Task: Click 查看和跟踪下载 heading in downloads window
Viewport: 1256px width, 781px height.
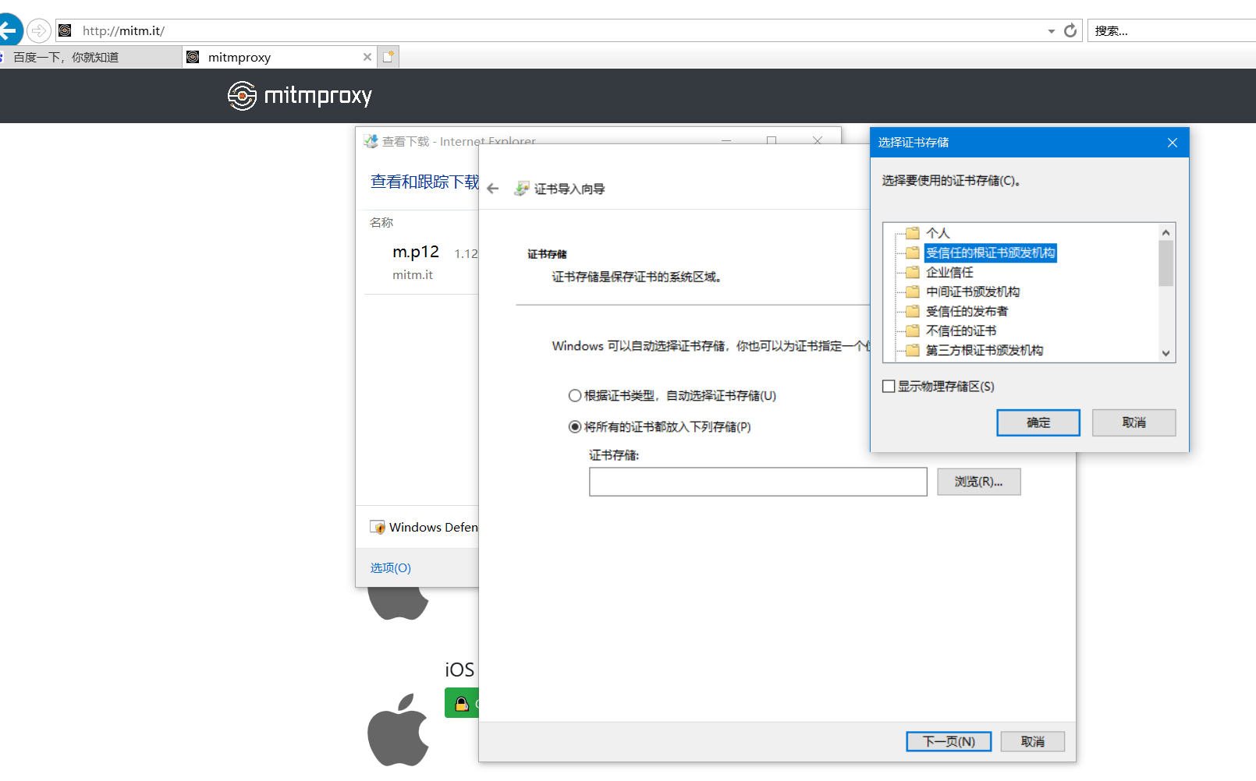Action: (x=425, y=182)
